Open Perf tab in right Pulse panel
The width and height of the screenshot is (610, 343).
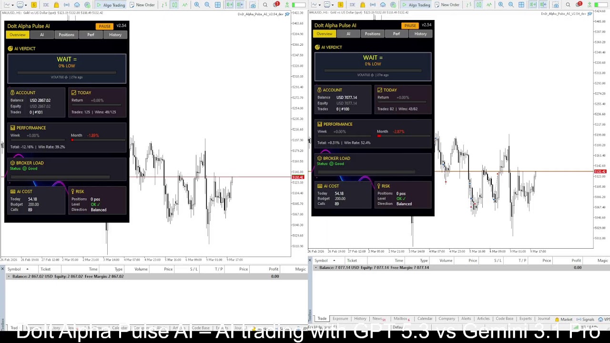coord(396,34)
